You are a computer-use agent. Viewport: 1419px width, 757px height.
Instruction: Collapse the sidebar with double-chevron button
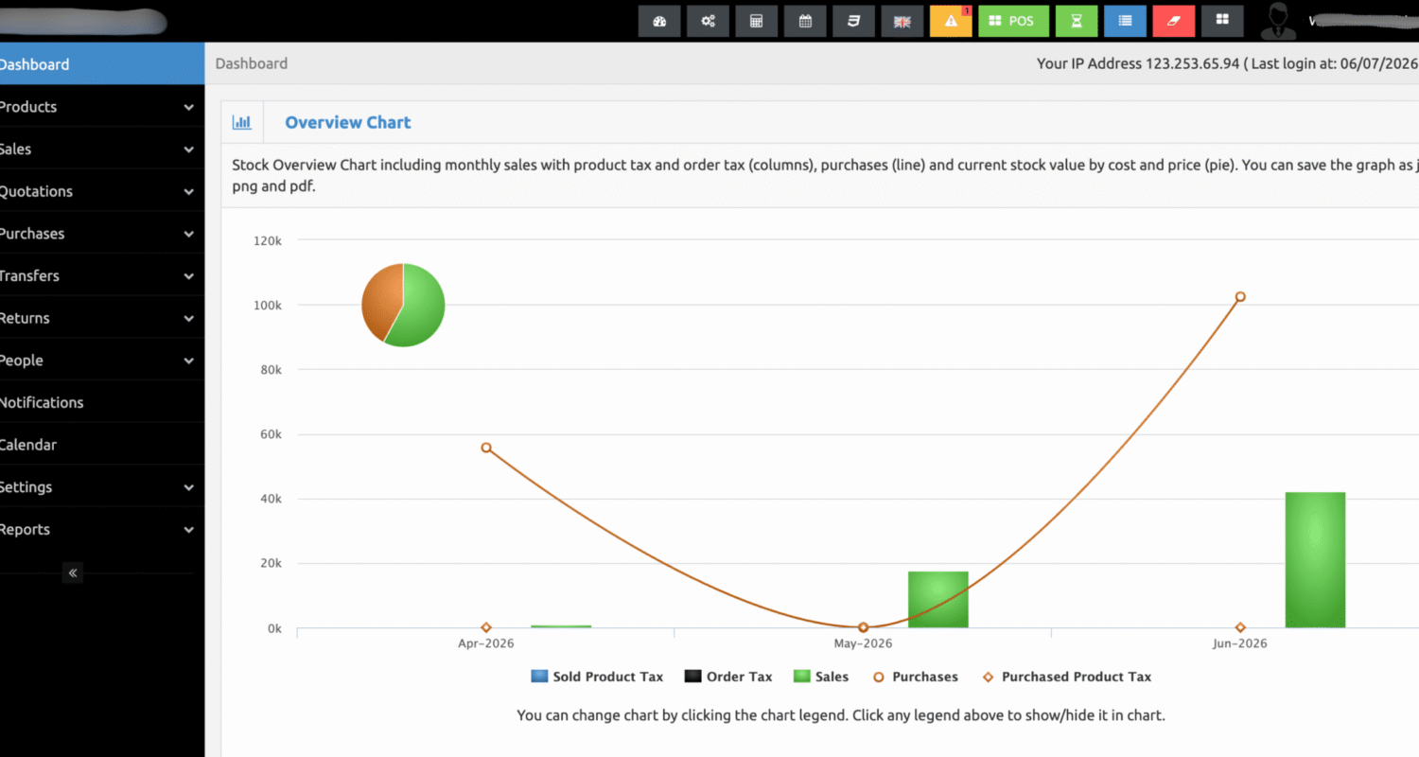pos(73,572)
